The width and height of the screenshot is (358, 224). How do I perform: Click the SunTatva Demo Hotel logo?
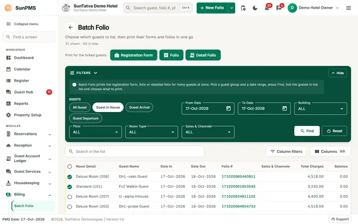tap(66, 8)
